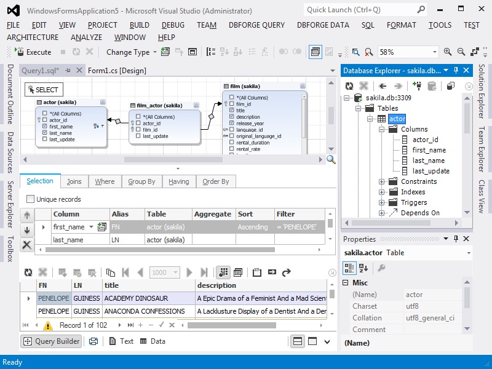
Task: Click the diagram horizontal scrollbar
Action: click(x=173, y=160)
